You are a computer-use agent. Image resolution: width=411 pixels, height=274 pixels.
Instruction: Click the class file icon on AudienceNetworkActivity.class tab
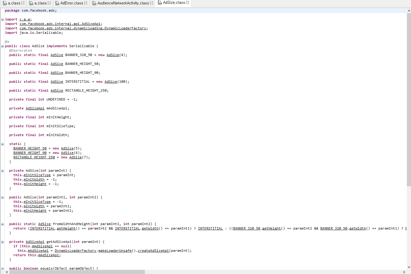(x=94, y=3)
